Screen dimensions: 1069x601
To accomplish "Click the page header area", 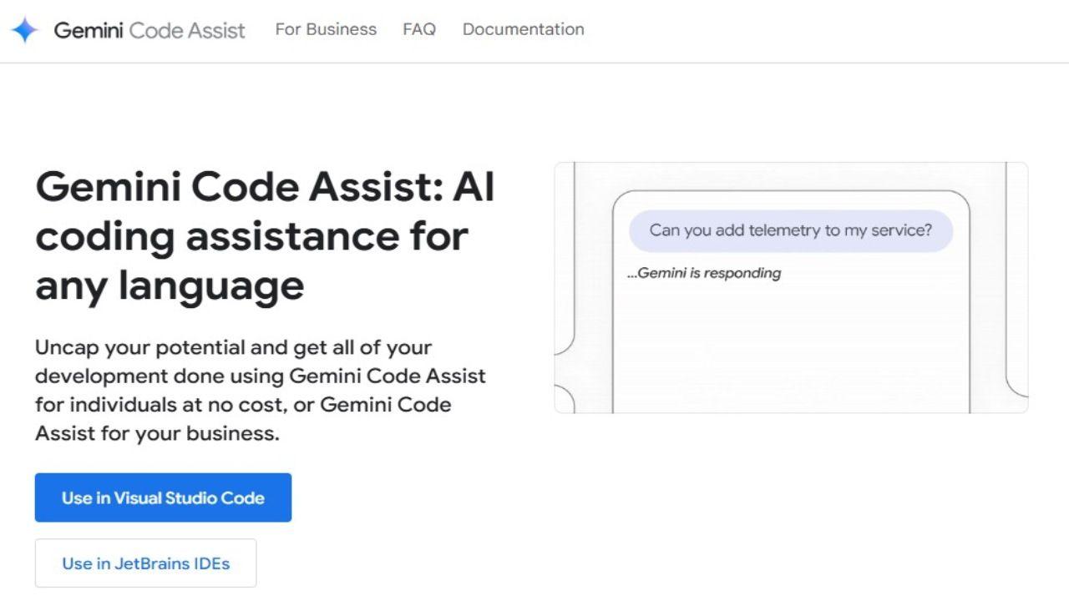I will (534, 31).
